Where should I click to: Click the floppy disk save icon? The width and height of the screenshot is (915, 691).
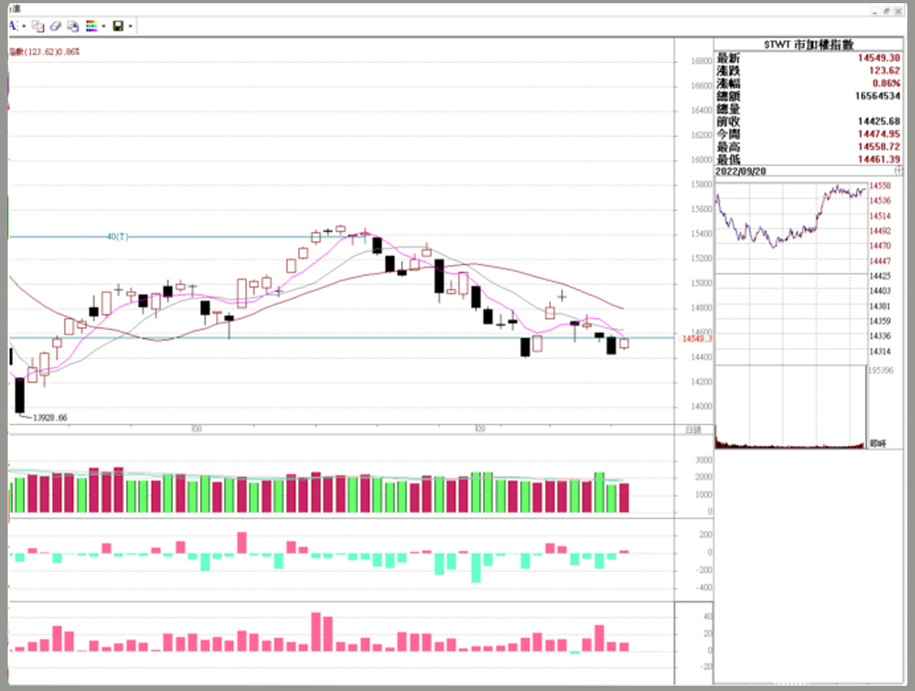118,26
